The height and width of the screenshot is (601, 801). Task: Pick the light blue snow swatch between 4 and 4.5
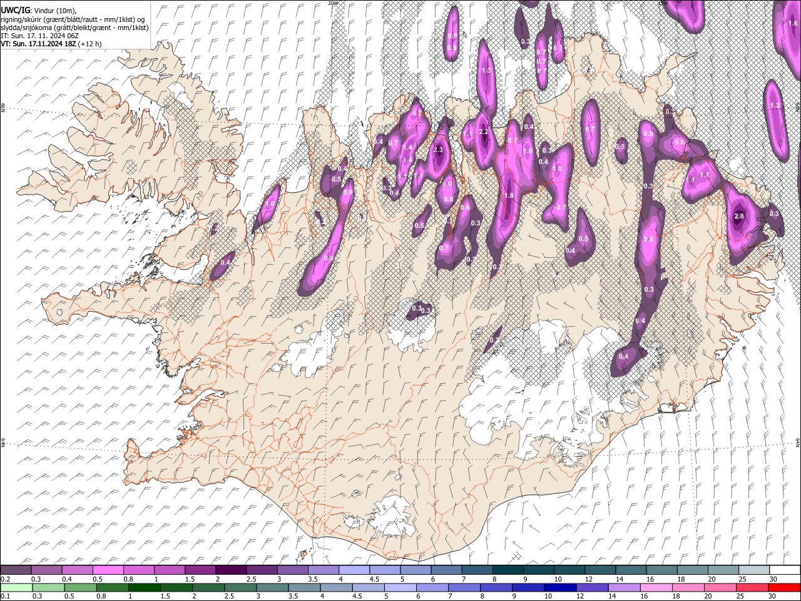pyautogui.click(x=354, y=570)
